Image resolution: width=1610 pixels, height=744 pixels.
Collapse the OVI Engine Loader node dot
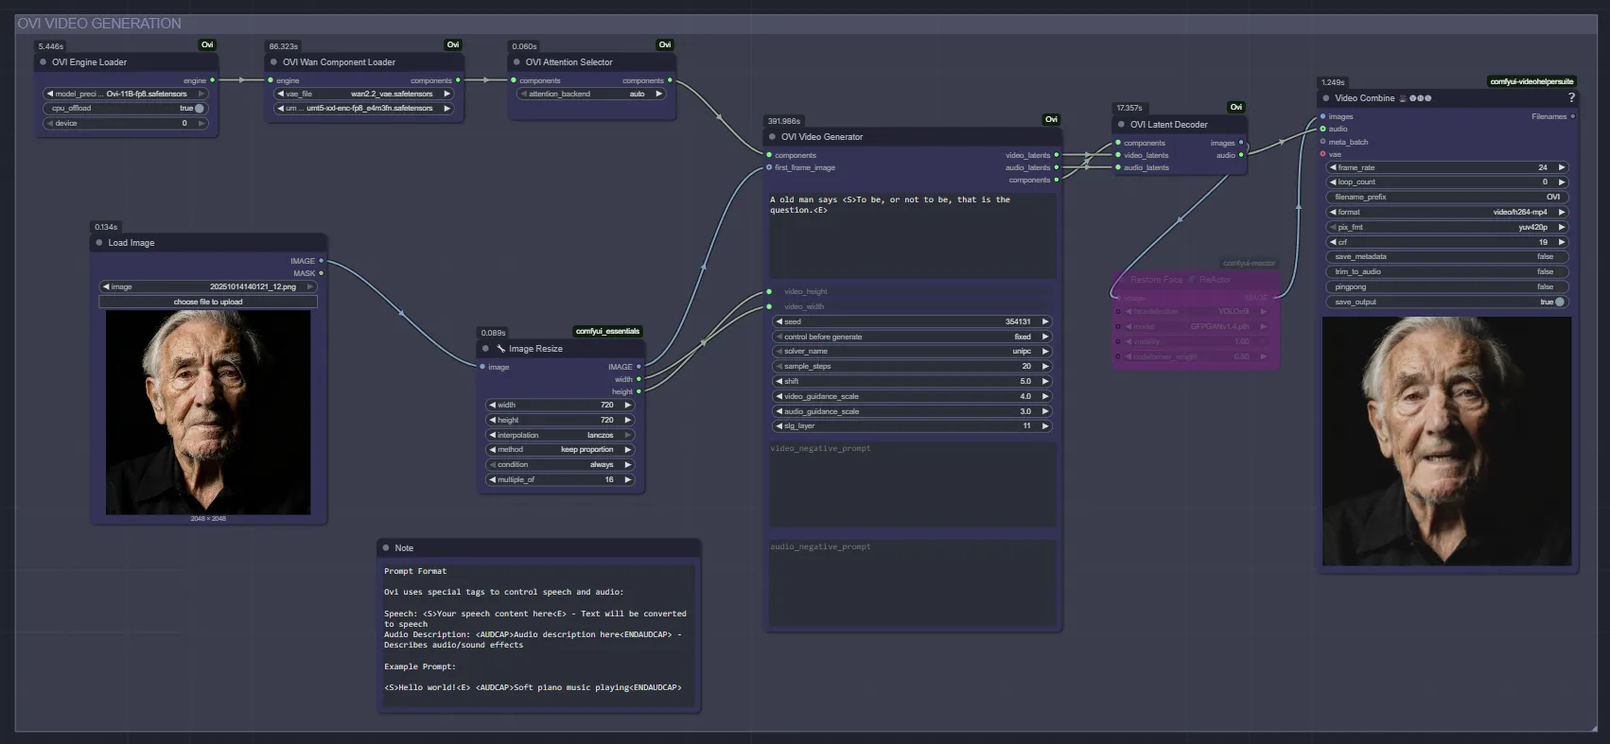tap(43, 62)
